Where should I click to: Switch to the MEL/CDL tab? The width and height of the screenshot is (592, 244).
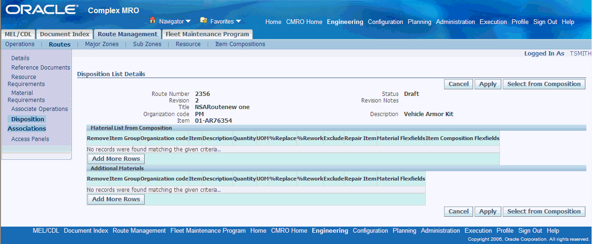pyautogui.click(x=18, y=34)
